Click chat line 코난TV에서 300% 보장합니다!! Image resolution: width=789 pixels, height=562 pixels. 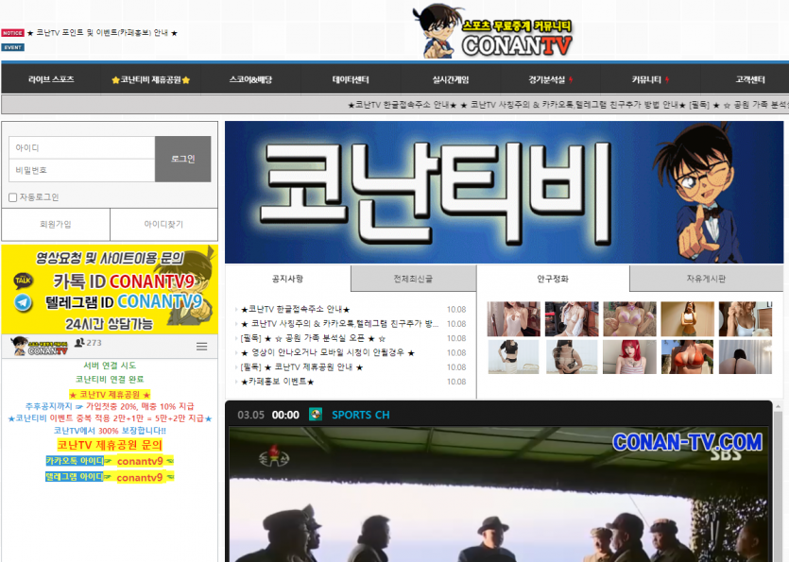pyautogui.click(x=110, y=431)
